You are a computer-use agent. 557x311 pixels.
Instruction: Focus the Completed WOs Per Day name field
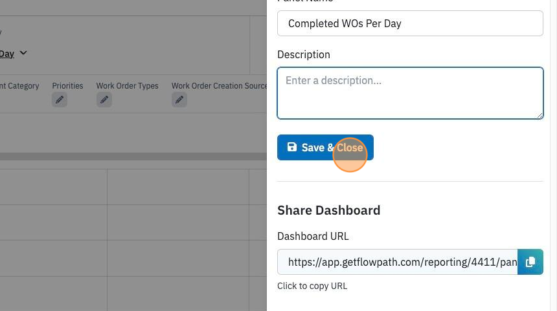coord(410,23)
